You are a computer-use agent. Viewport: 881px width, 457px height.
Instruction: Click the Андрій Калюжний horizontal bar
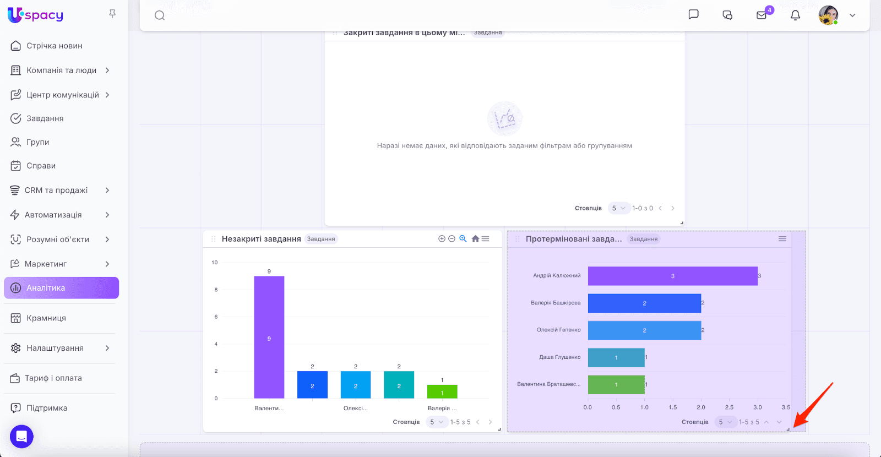[x=672, y=276]
